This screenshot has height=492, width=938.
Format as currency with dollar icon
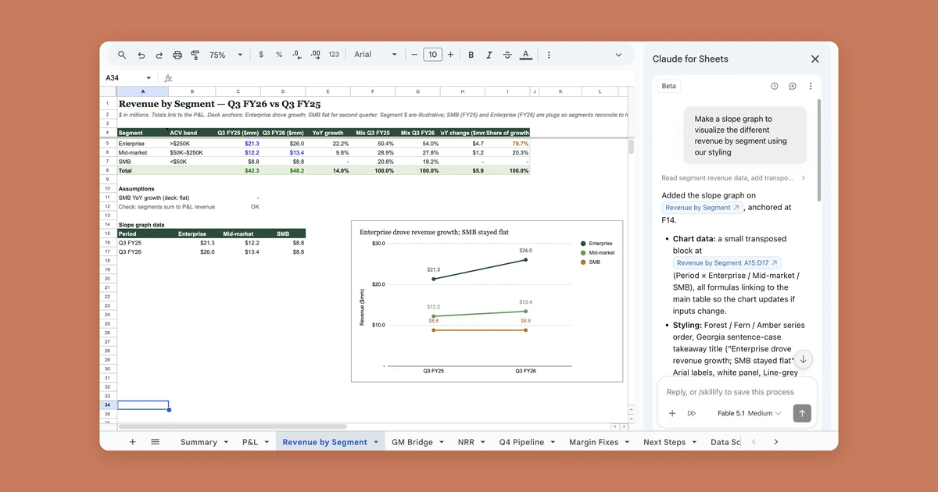261,55
